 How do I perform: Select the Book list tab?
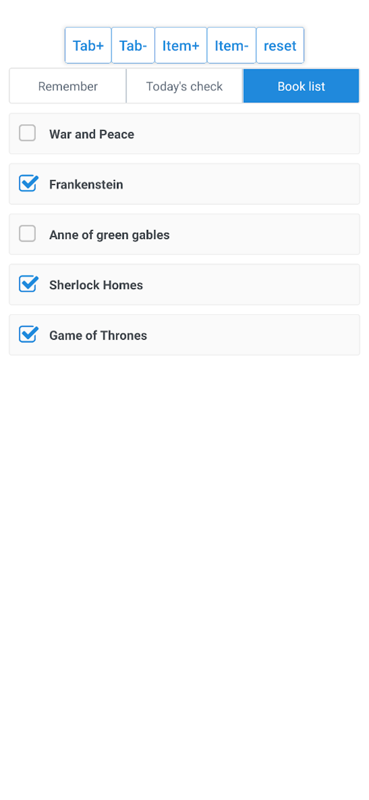click(x=301, y=86)
